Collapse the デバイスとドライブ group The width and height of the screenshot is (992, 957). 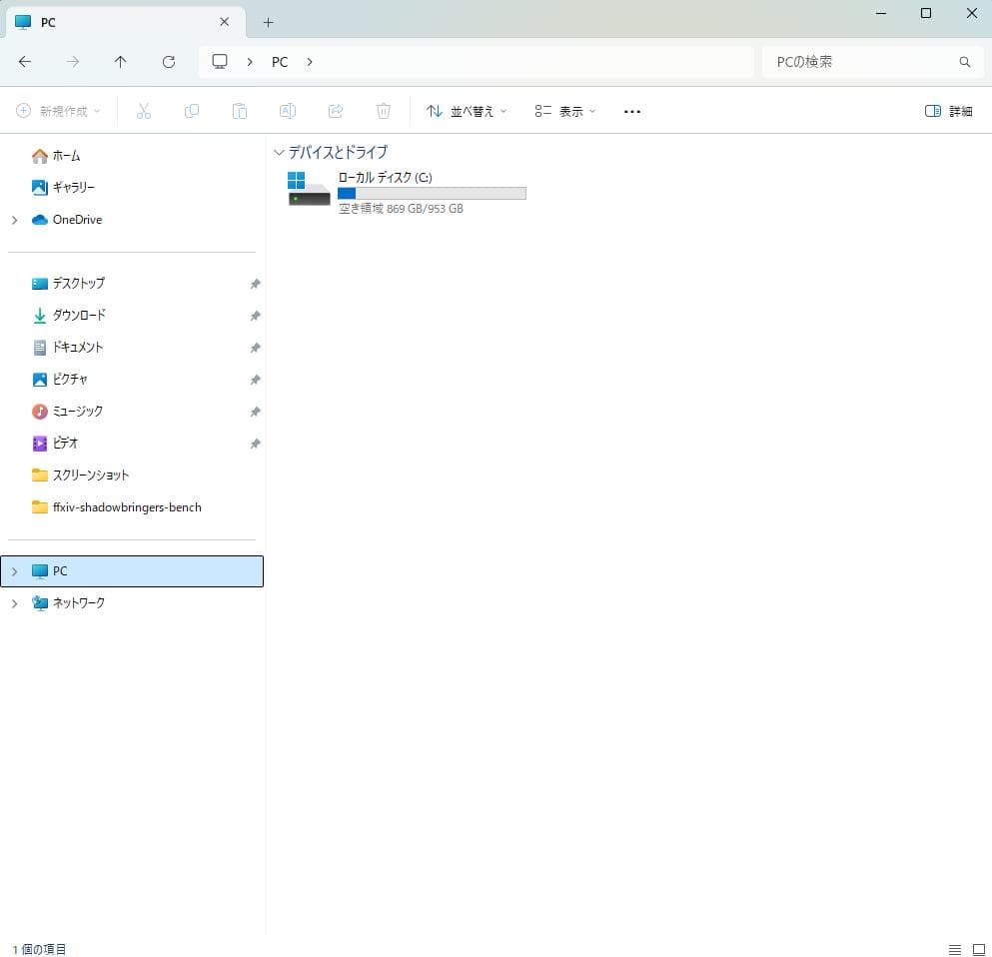pyautogui.click(x=279, y=153)
